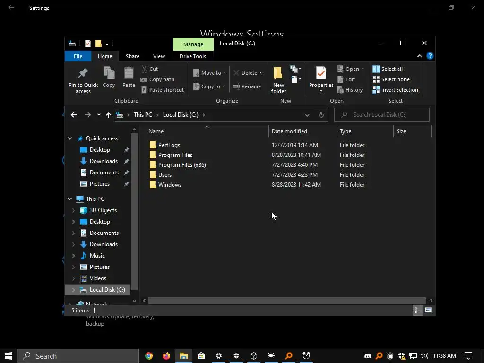The width and height of the screenshot is (484, 363).
Task: Switch to the Share tab
Action: coord(132,56)
